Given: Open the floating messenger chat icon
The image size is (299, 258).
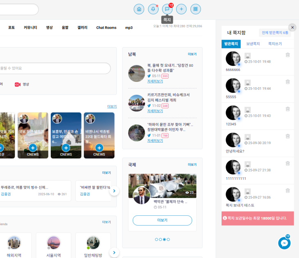Looking at the screenshot, I should [284, 243].
